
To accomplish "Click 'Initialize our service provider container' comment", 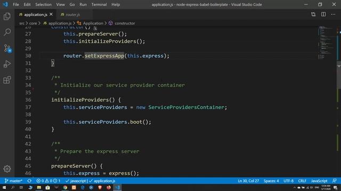I will [x=123, y=85].
